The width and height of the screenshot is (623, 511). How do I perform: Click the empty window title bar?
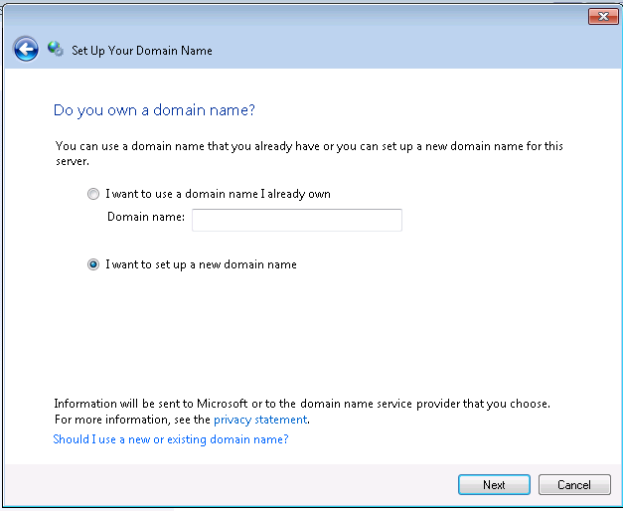coord(298,15)
